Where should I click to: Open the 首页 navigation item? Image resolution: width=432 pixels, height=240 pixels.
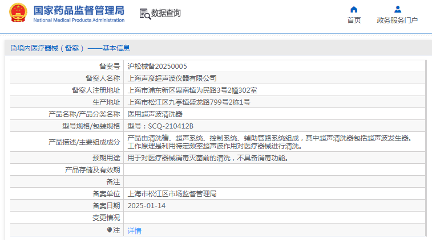354,20
